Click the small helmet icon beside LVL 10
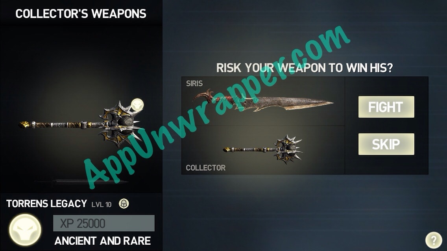The width and height of the screenshot is (447, 251). coord(124,204)
